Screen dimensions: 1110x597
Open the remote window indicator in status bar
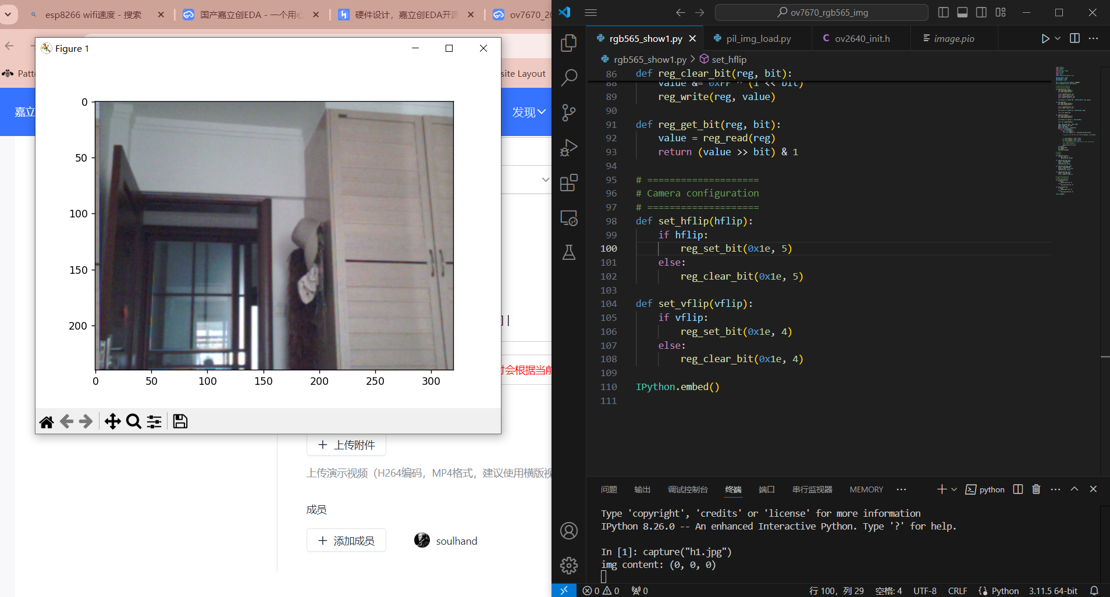pyautogui.click(x=564, y=591)
